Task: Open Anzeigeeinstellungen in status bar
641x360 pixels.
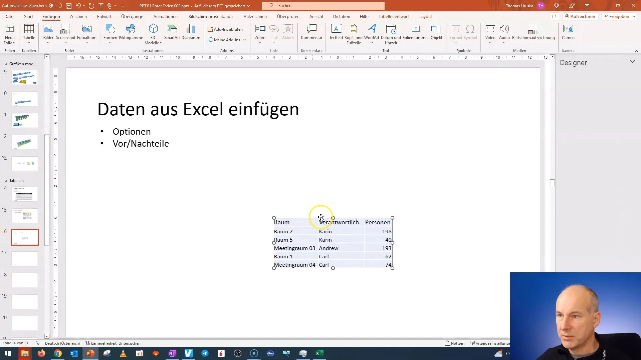Action: pos(490,343)
